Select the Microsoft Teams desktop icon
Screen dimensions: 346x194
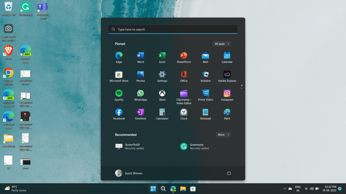[x=43, y=10]
